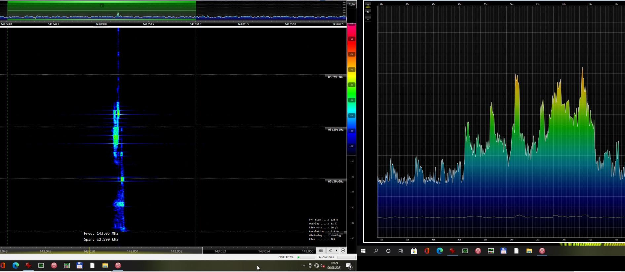Click the FFT Size 128 k line
This screenshot has height=272, width=625.
[x=323, y=220]
